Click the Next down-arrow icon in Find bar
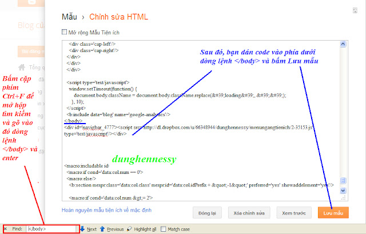The height and width of the screenshot is (234, 366). coord(82,229)
